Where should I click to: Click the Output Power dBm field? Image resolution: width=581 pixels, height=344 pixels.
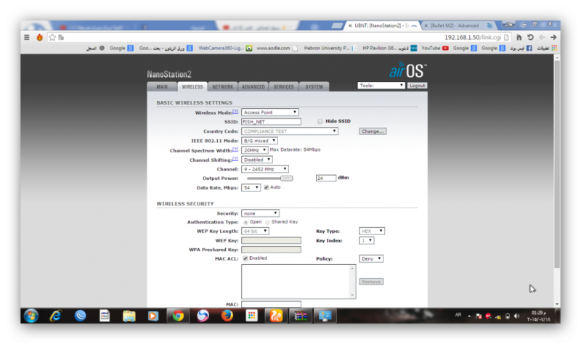tap(325, 178)
